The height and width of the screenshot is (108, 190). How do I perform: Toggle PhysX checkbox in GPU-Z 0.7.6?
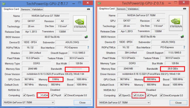click(x=148, y=96)
